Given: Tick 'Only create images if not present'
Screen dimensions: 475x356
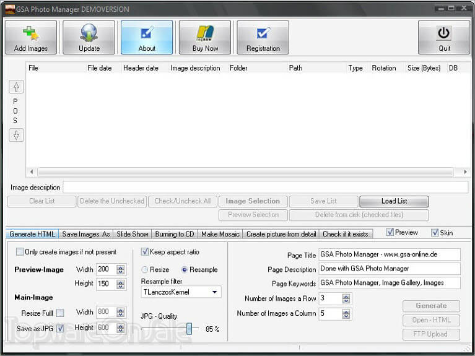Looking at the screenshot, I should coord(20,252).
